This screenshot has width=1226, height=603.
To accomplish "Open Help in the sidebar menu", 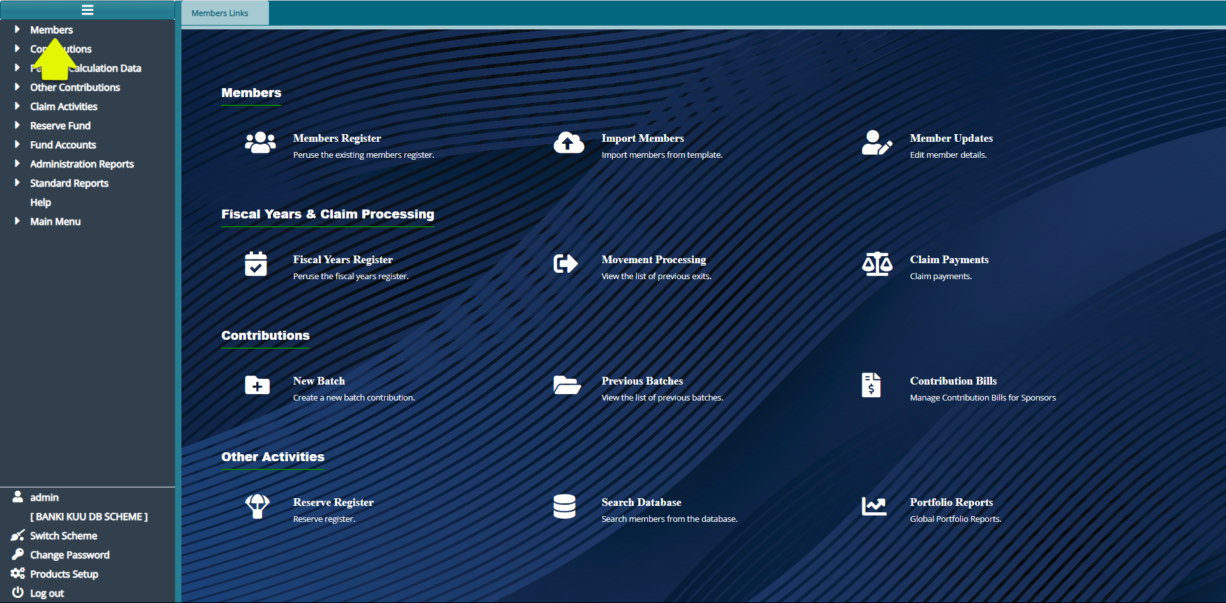I will (x=40, y=202).
